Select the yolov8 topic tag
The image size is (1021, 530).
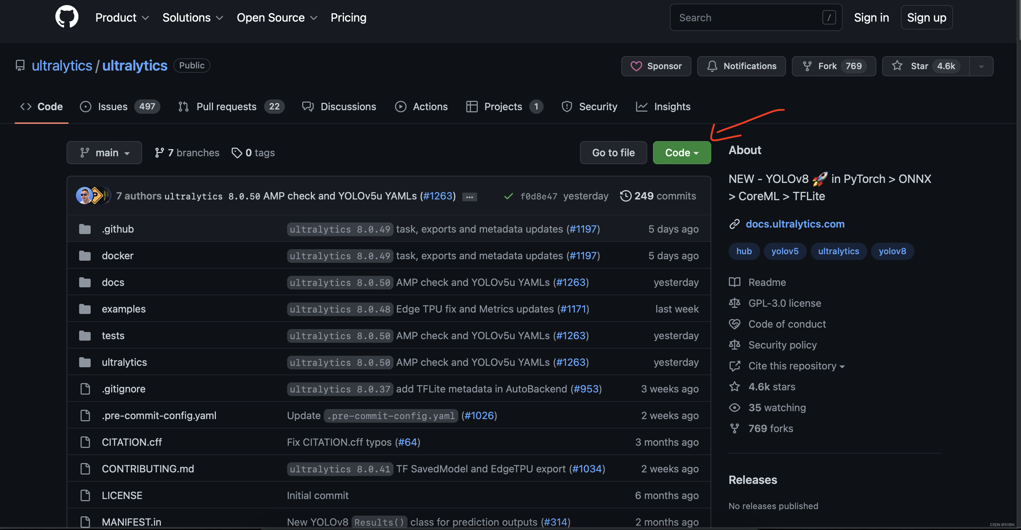click(893, 251)
